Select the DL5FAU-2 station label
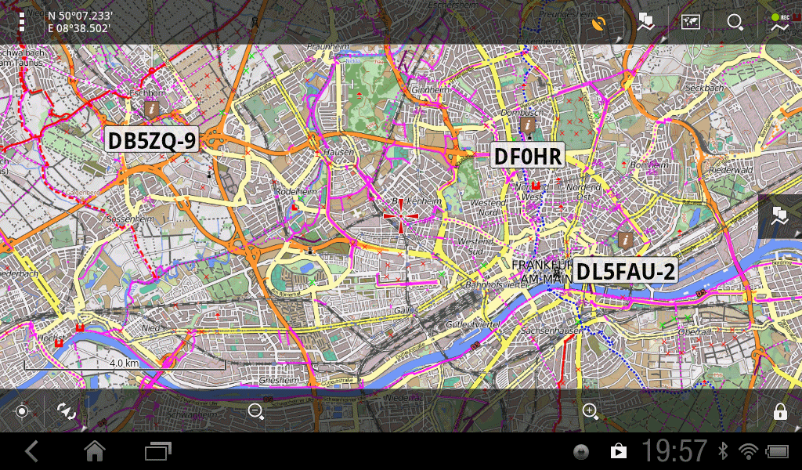Screen dimensions: 802x470 coord(625,271)
